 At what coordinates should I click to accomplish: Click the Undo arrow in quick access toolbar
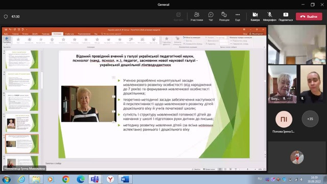[x=10, y=30]
